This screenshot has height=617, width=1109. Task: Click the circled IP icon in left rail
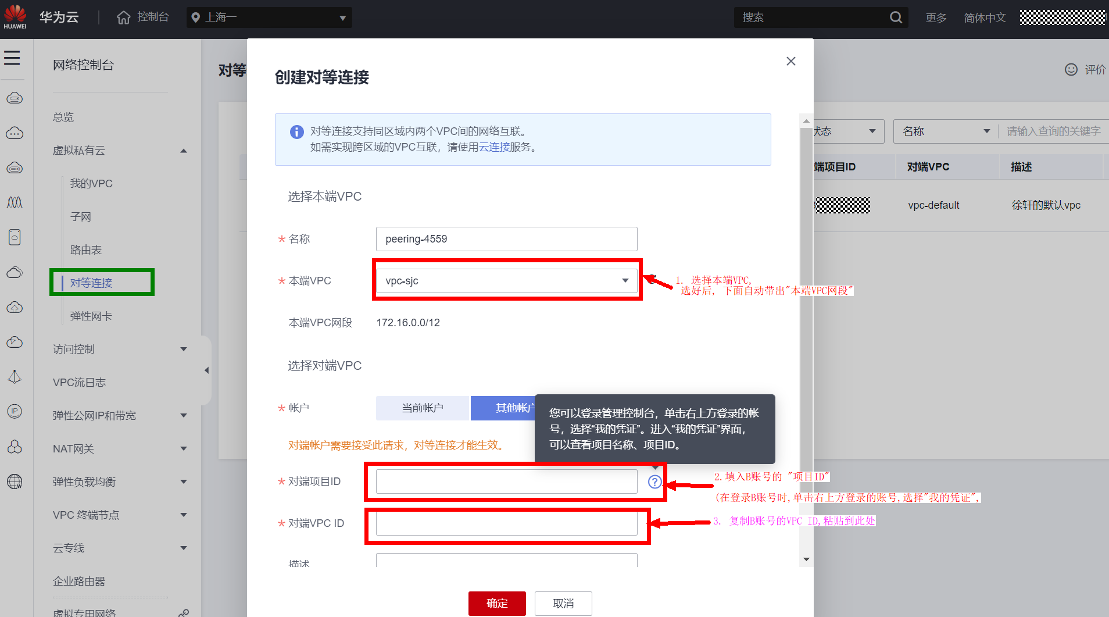[x=15, y=411]
